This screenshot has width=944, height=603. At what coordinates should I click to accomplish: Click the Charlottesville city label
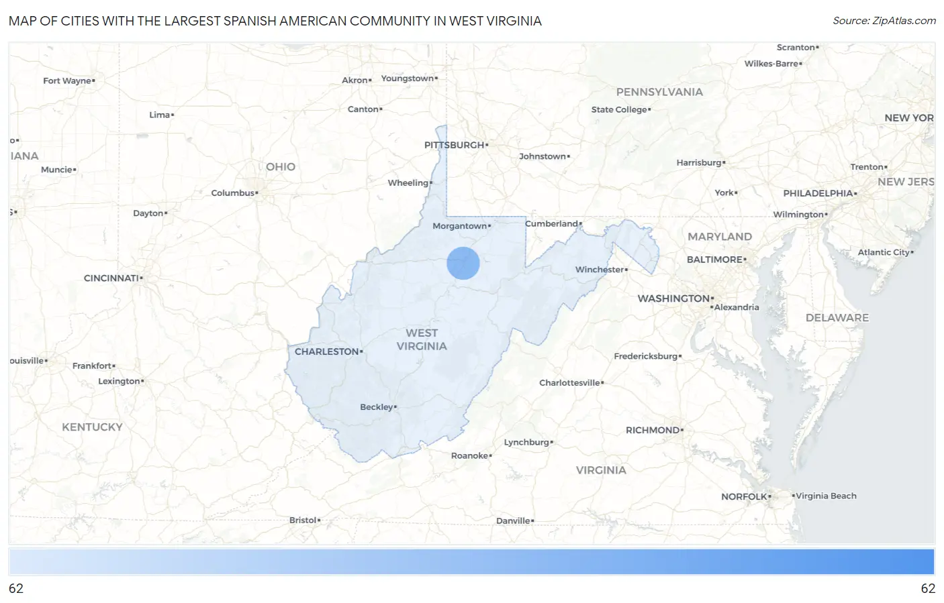tap(570, 383)
